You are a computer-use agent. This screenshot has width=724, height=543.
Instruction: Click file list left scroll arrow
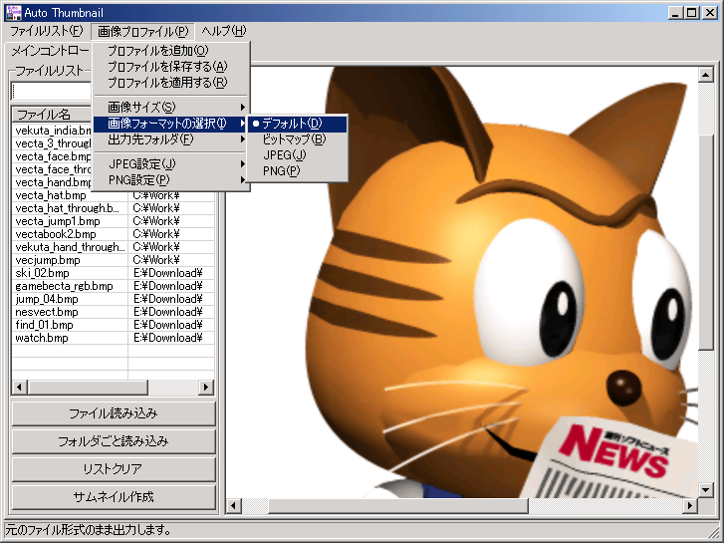click(19, 387)
